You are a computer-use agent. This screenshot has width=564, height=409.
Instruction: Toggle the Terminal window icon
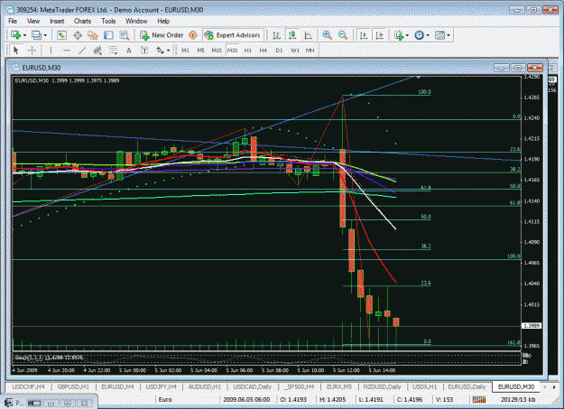tap(108, 35)
